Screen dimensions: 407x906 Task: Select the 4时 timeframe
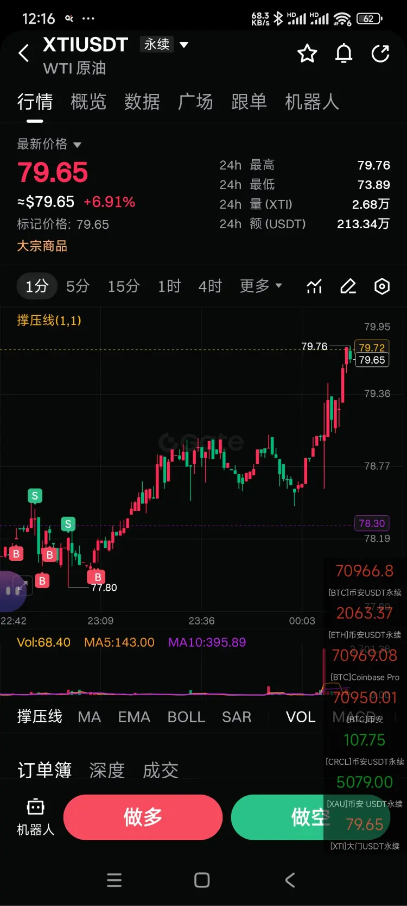click(210, 286)
